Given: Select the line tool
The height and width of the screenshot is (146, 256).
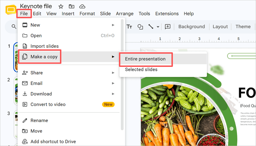Looking at the screenshot, I should 151,27.
